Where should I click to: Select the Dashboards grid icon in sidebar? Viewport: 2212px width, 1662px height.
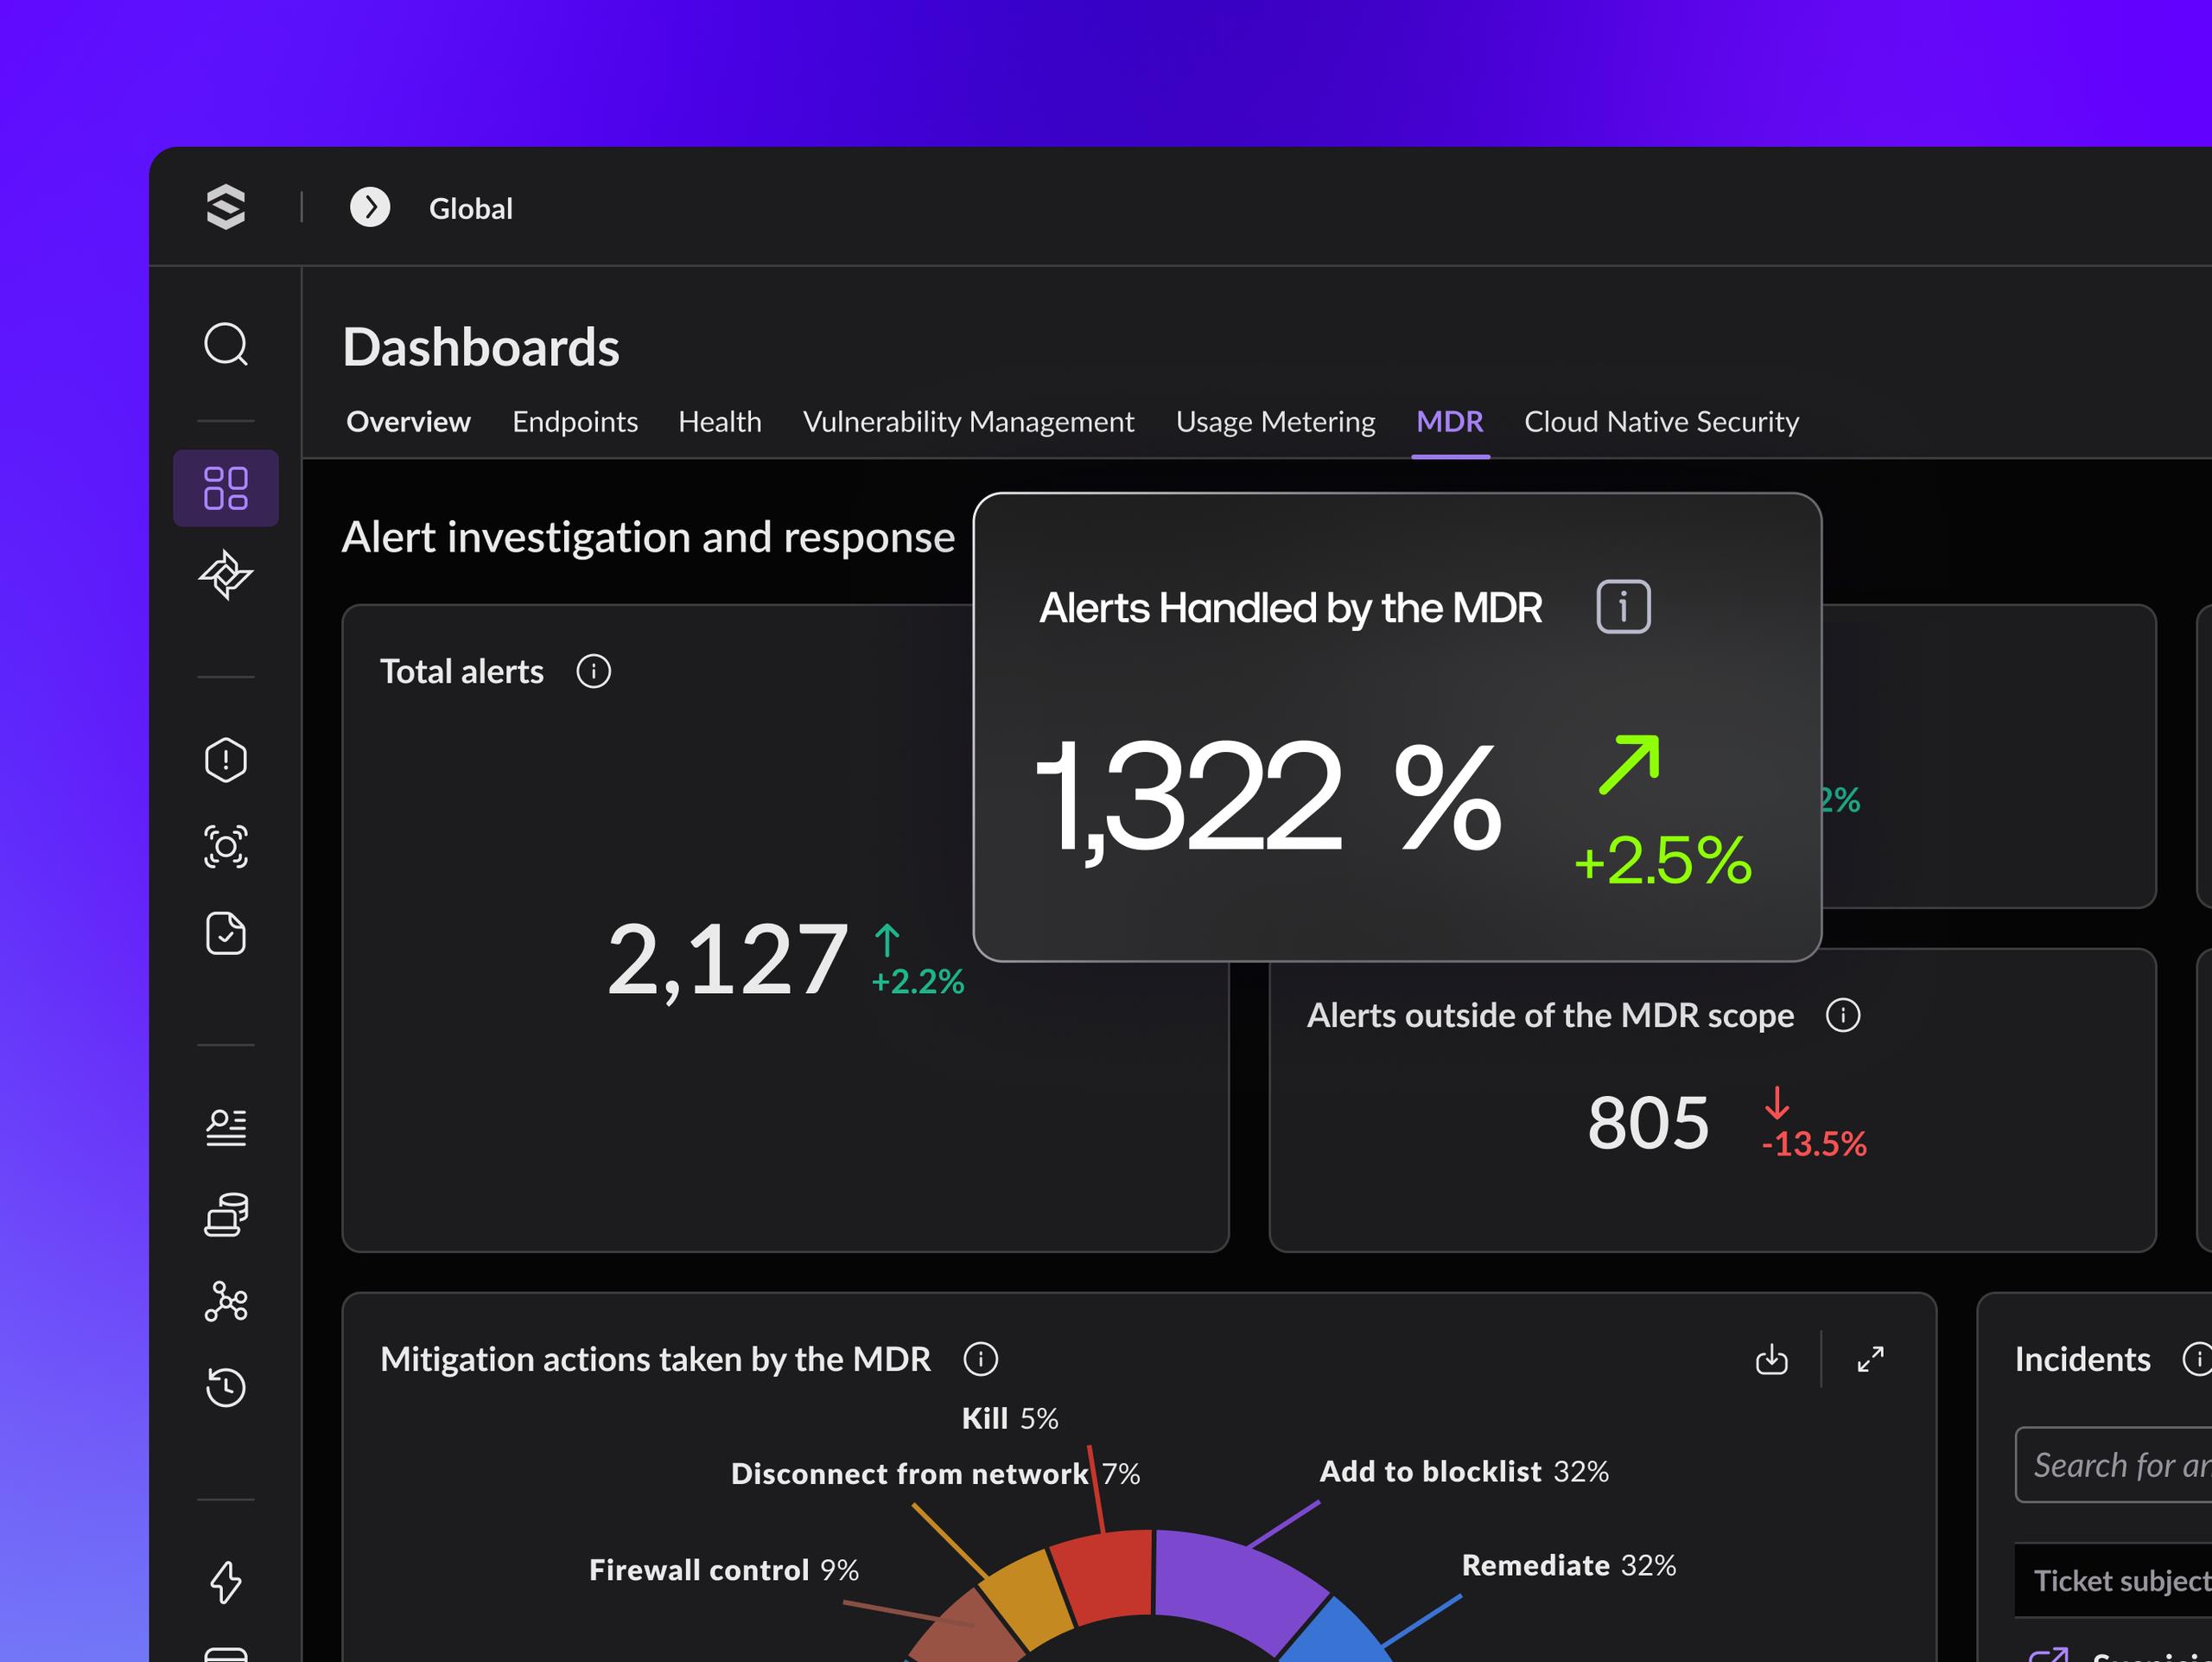[226, 488]
